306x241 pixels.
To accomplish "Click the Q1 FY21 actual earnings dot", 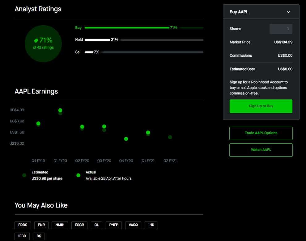I will click(148, 133).
